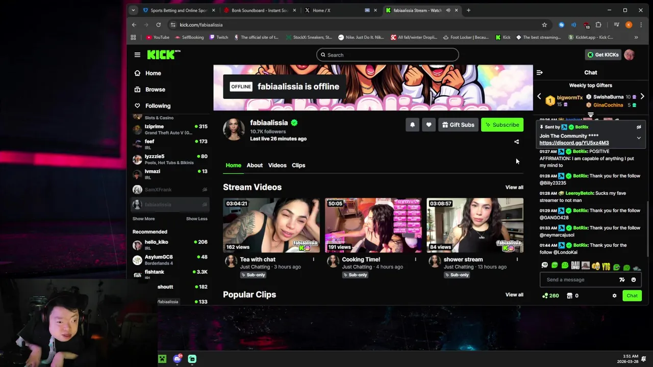
Task: Open new browser tab
Action: 468,10
